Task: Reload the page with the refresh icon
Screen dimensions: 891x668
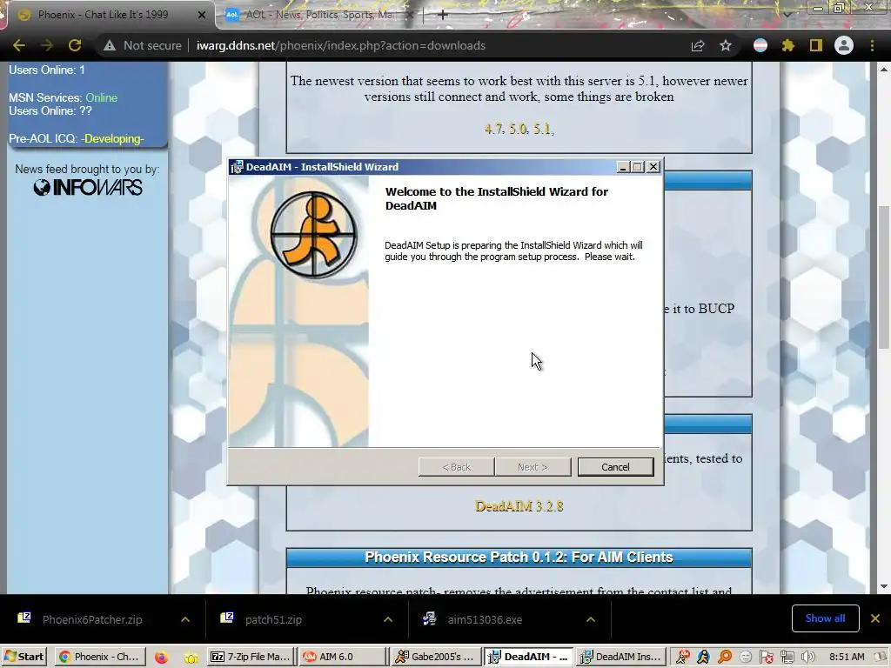Action: [x=75, y=45]
